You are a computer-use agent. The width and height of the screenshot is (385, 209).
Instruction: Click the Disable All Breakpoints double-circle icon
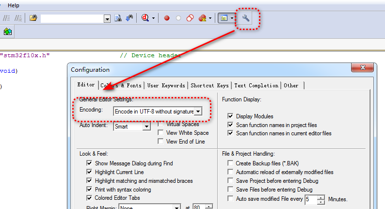[x=190, y=18]
